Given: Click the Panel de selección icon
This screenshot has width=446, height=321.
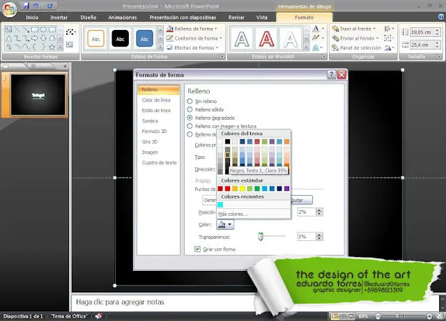Looking at the screenshot, I should pos(335,47).
